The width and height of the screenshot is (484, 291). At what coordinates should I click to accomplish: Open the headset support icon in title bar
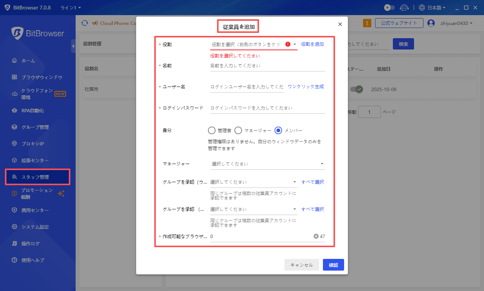pyautogui.click(x=404, y=7)
